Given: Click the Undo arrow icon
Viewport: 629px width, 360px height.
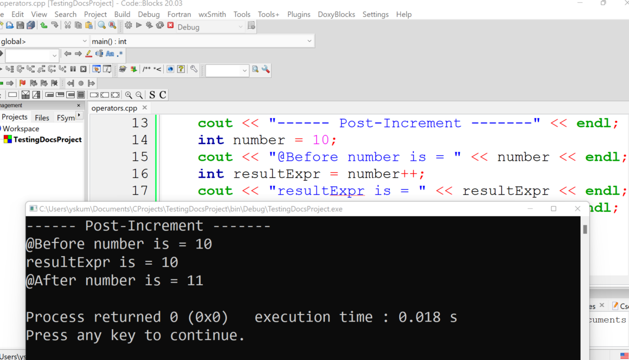Looking at the screenshot, I should coord(43,25).
